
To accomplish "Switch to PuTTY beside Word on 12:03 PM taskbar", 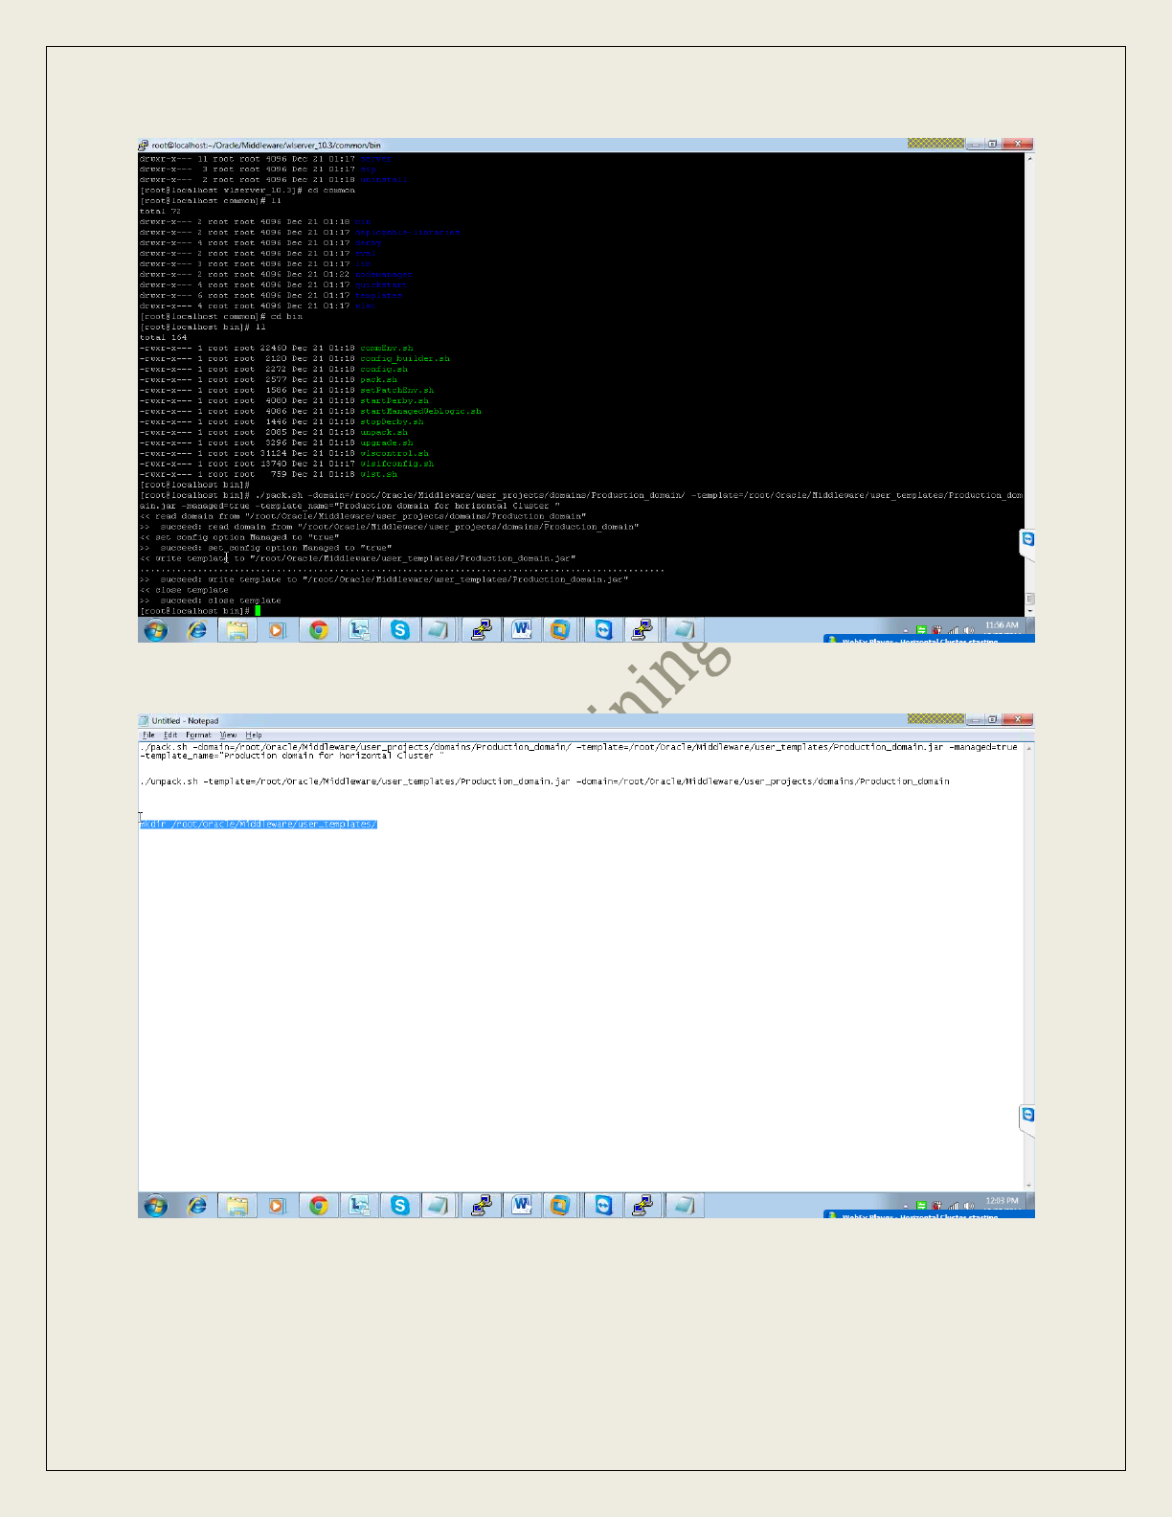I will point(481,1205).
